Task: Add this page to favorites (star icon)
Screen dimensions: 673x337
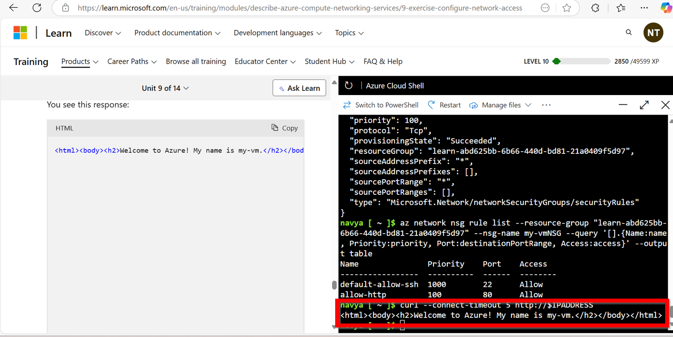Action: [x=567, y=8]
